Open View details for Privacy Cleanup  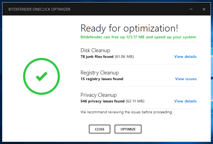[185, 101]
